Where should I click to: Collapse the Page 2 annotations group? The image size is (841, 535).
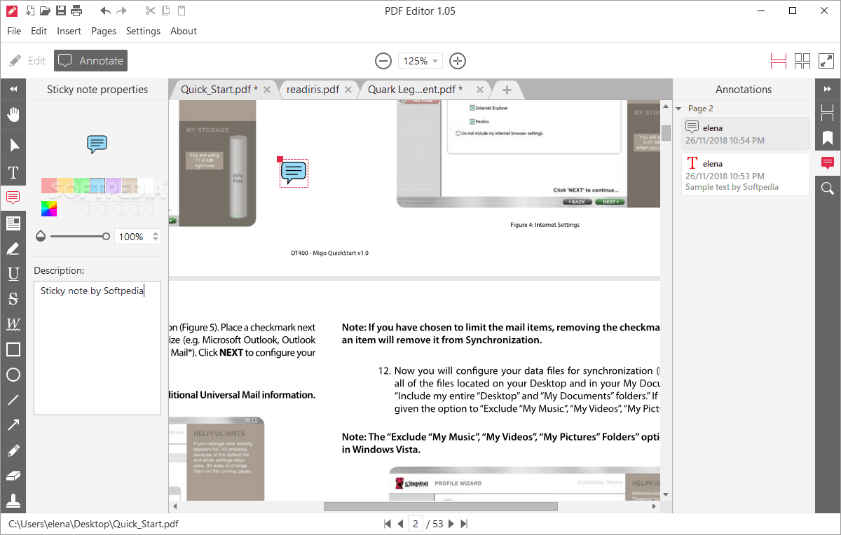click(678, 109)
